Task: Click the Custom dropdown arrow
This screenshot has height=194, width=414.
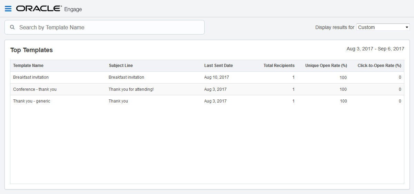Action: (407, 27)
